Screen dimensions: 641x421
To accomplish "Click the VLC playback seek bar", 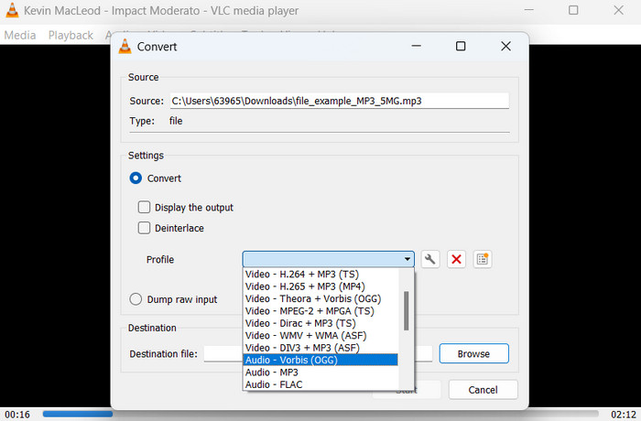I will click(x=320, y=414).
